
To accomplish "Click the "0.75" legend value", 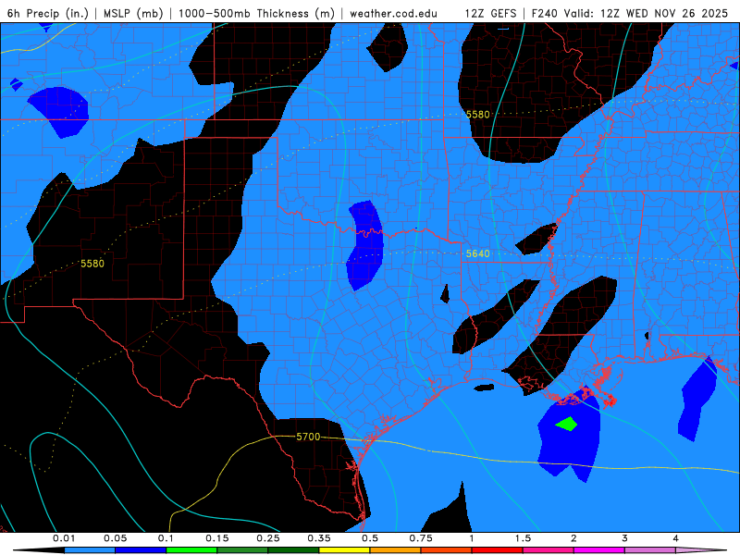I will pos(421,538).
